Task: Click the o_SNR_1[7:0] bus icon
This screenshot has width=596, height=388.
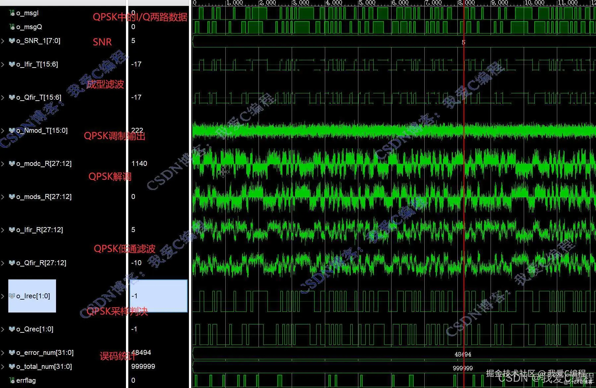Action: (12, 41)
